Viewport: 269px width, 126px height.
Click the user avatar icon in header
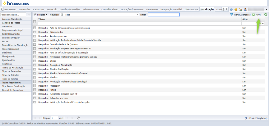(245, 10)
